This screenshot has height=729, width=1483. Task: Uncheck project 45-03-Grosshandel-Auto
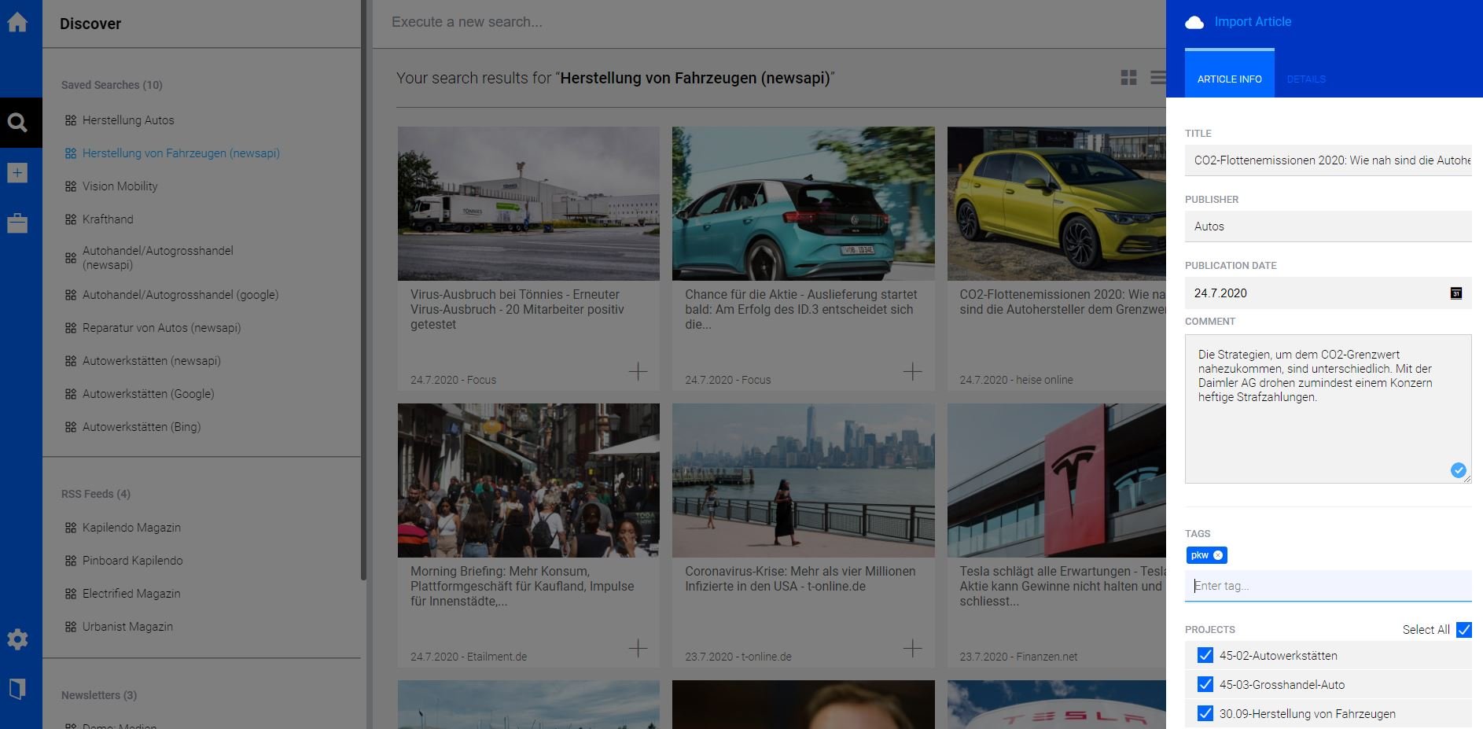(1205, 684)
